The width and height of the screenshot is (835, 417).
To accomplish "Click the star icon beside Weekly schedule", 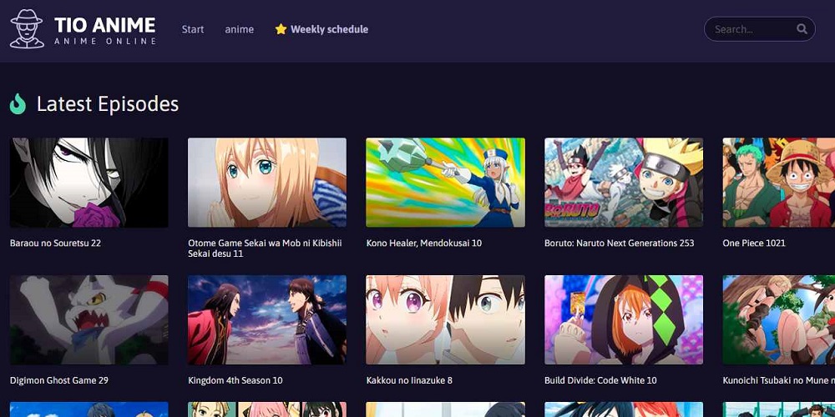I will click(x=281, y=29).
